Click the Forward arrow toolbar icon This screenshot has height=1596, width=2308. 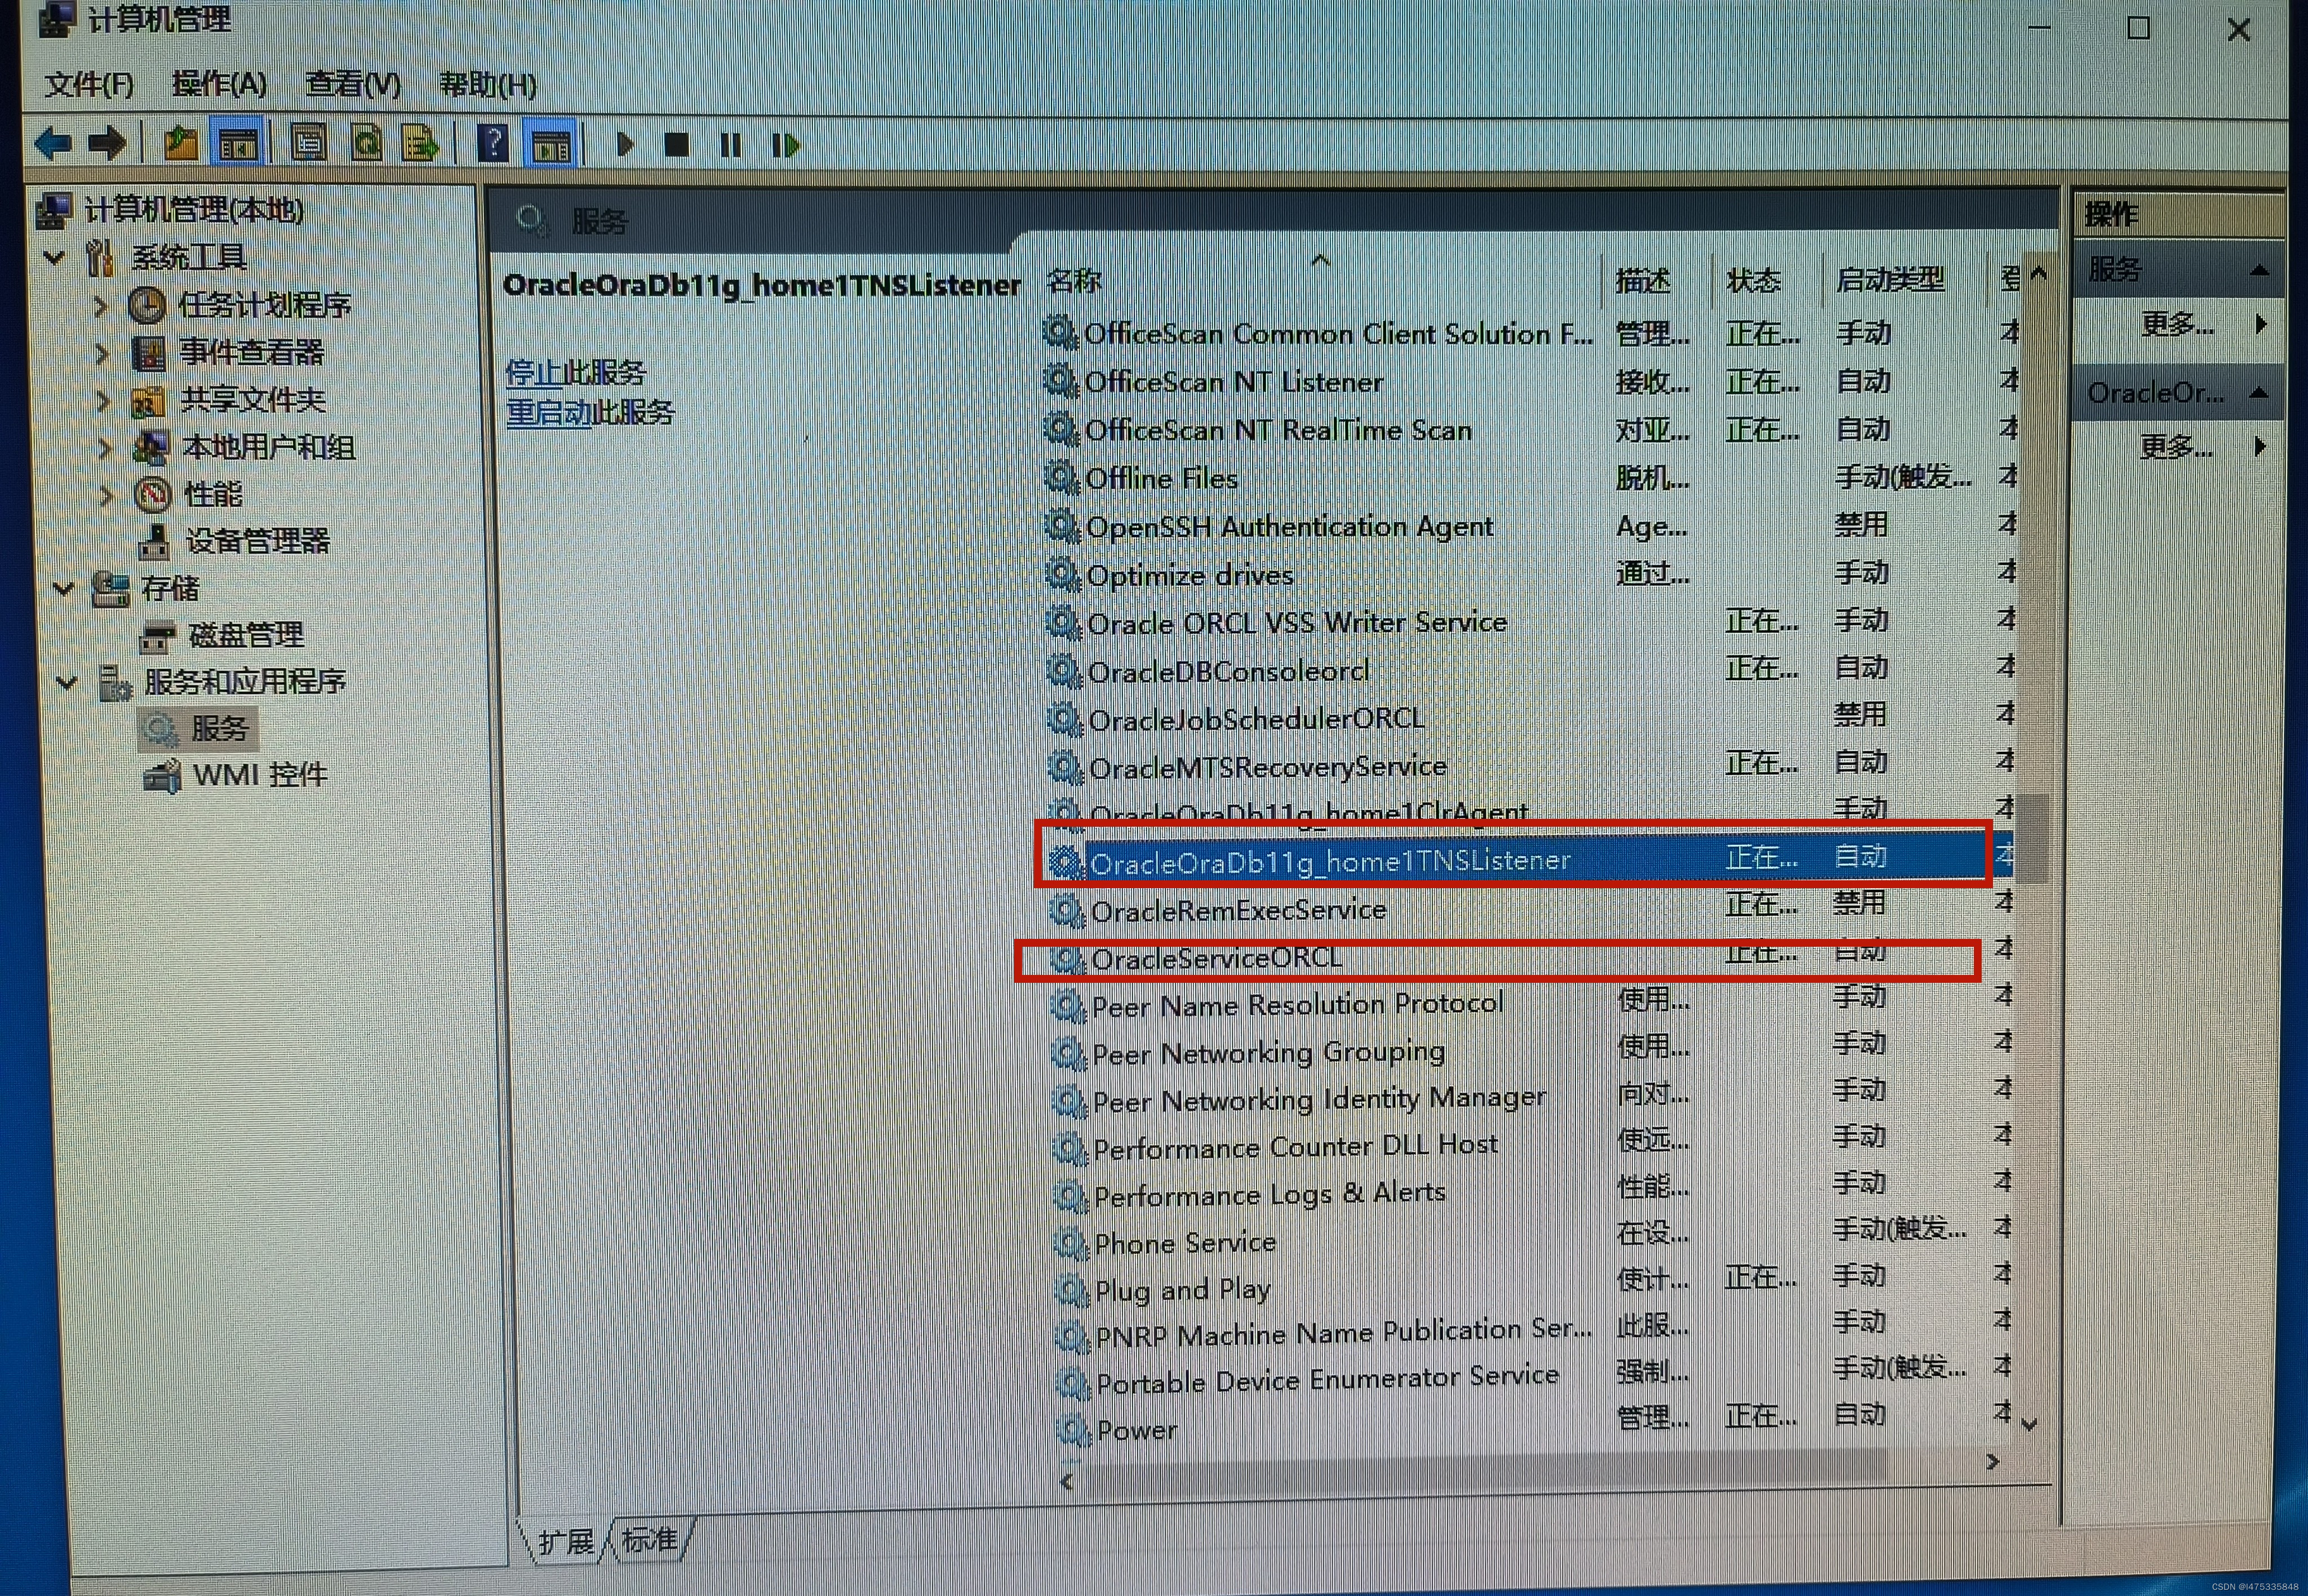click(x=108, y=145)
